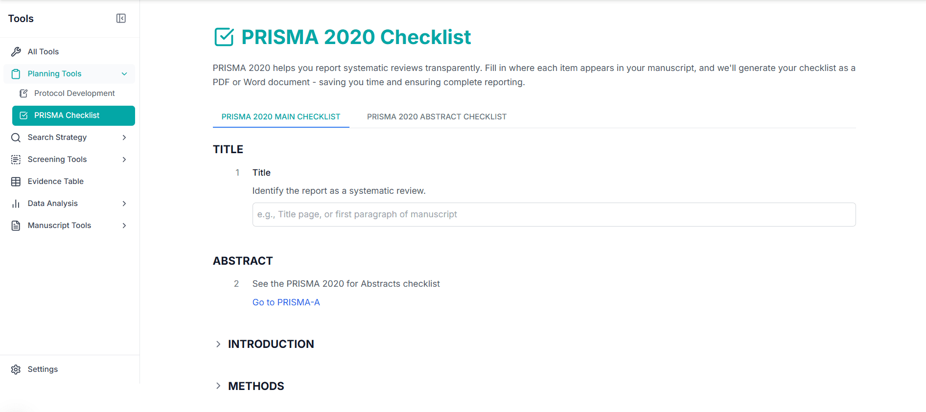Click the All Tools wrench icon
926x412 pixels.
16,52
